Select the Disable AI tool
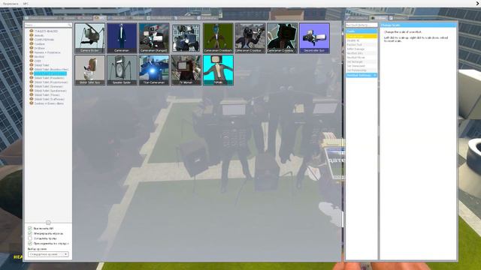The width and height of the screenshot is (481, 270). pos(362,40)
